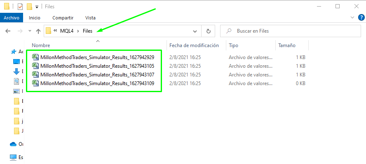366x164 pixels.
Task: Open the Downloads arrow item in sidebar
Action: 16,71
